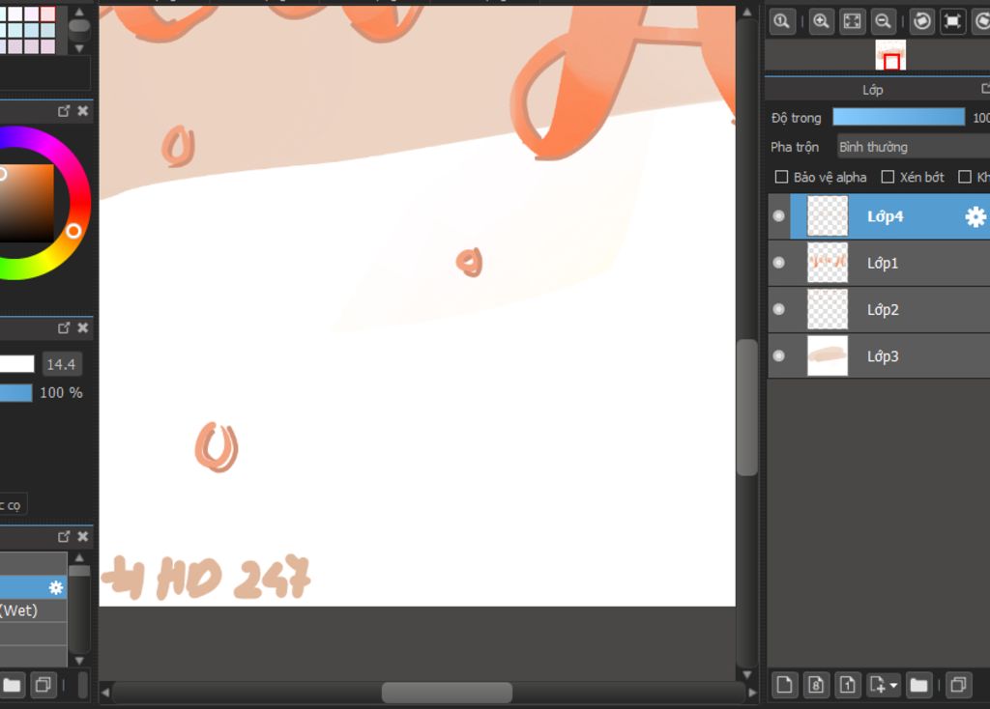This screenshot has width=990, height=709.
Task: Fit the canvas to the window in the navigator
Action: tap(852, 21)
